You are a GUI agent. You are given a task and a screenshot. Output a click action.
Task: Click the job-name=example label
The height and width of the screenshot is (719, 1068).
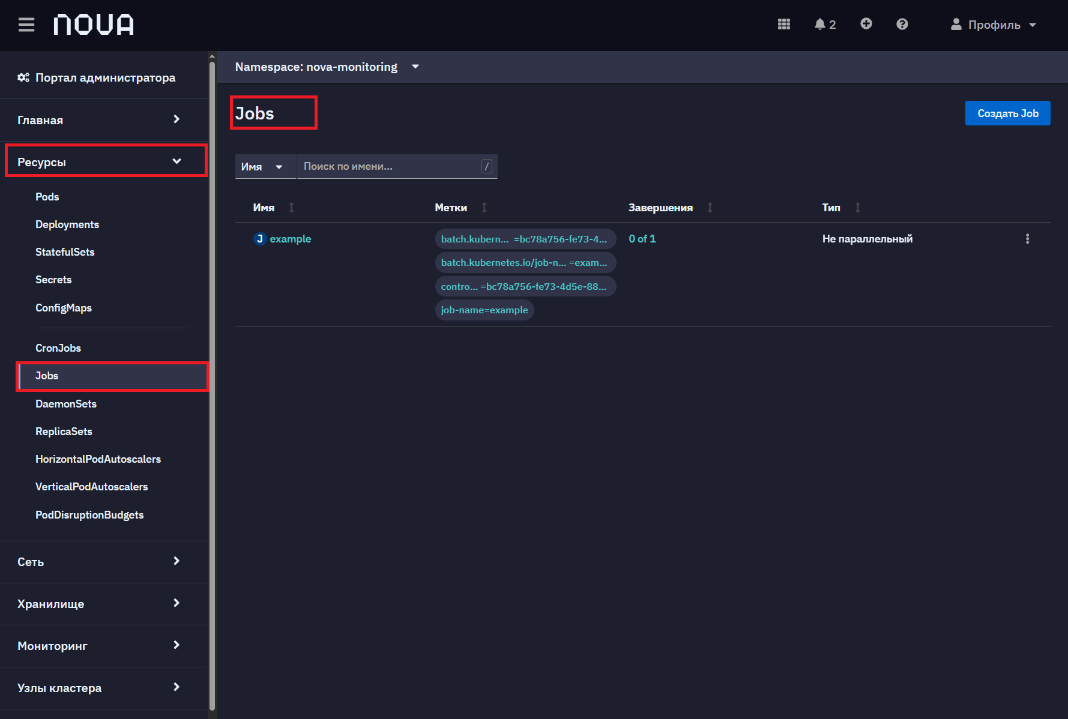tap(484, 310)
